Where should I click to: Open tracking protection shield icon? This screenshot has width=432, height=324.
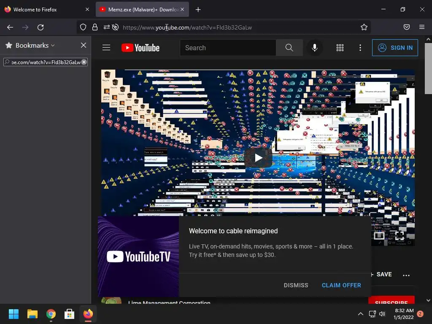point(83,27)
